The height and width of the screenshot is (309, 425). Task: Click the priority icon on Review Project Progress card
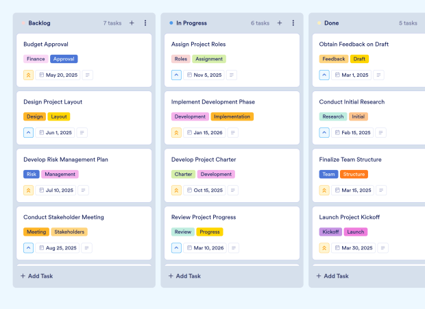[176, 248]
